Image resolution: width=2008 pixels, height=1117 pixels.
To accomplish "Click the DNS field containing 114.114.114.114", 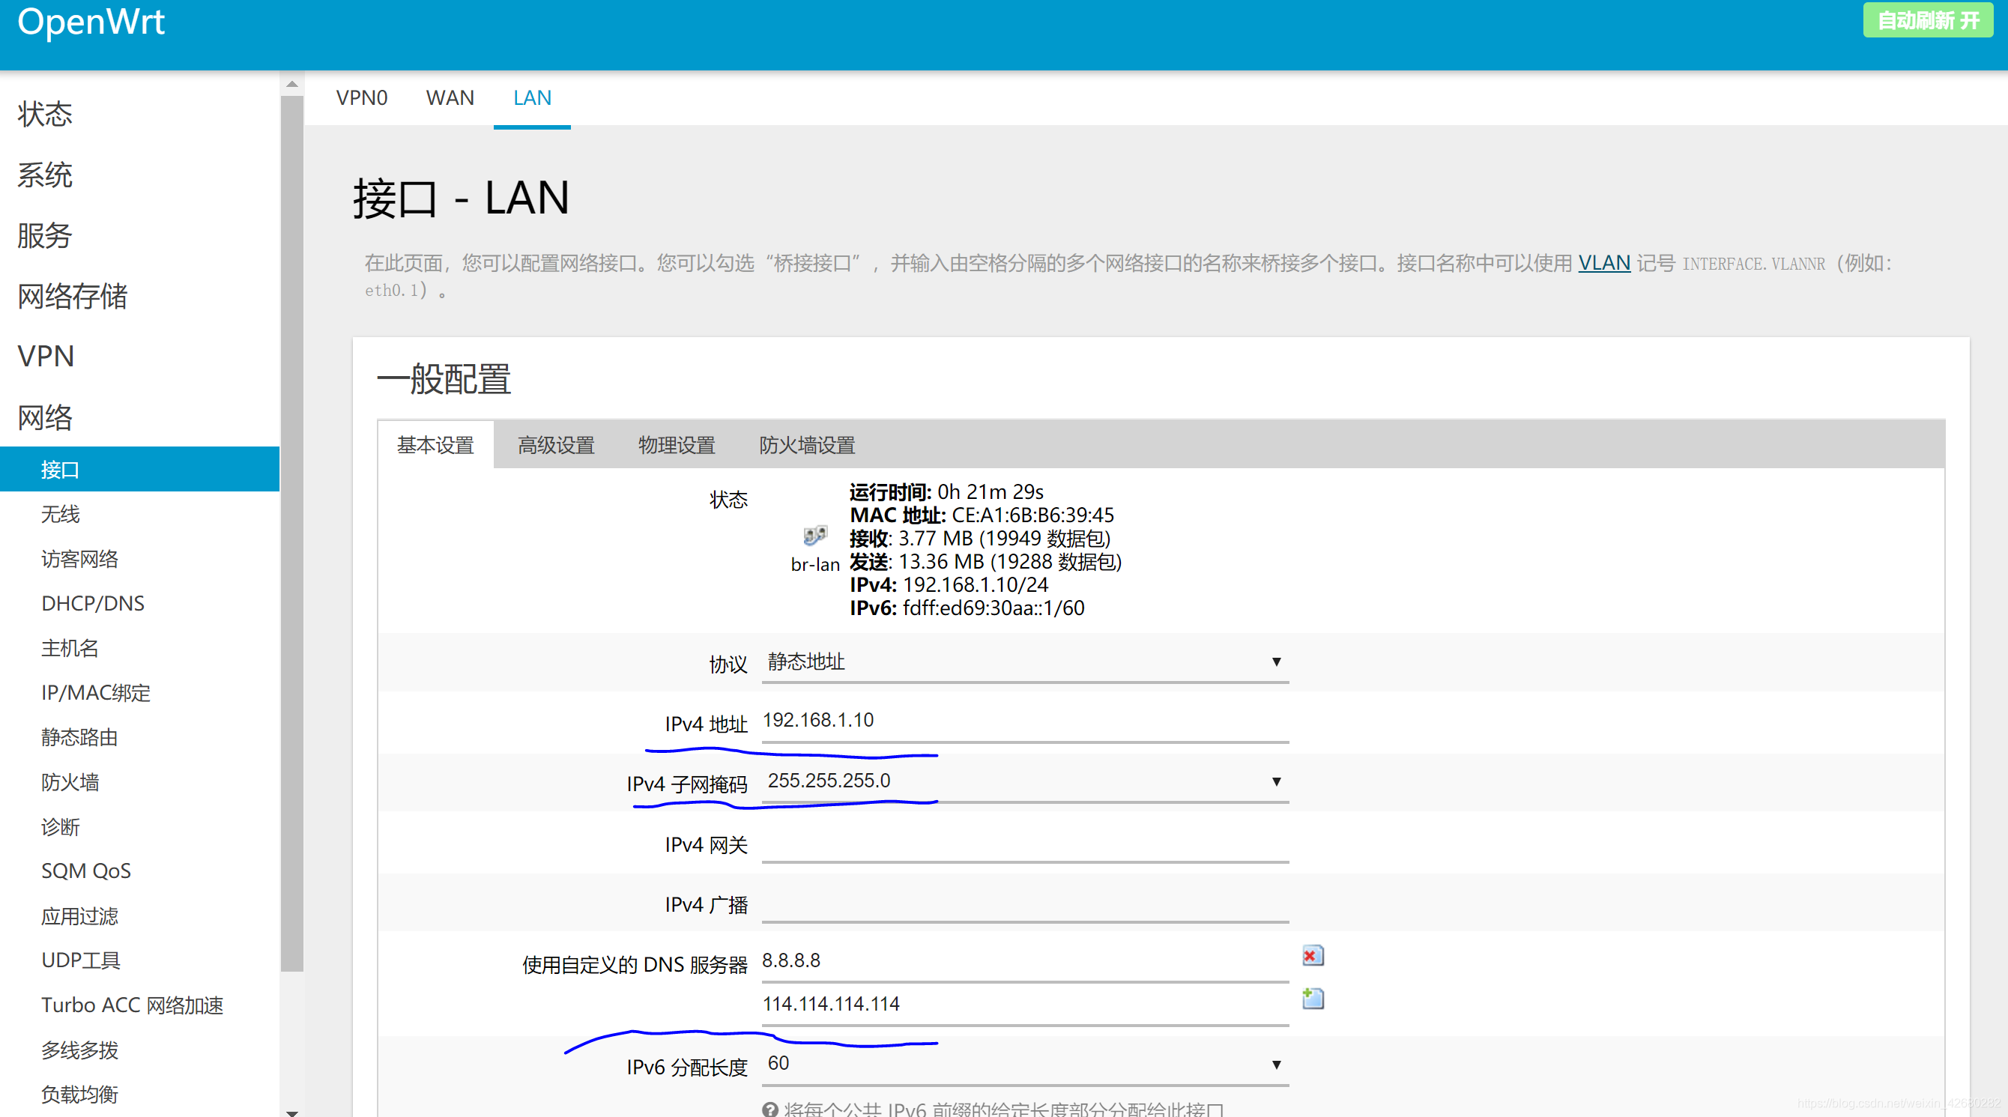I will (1025, 1005).
